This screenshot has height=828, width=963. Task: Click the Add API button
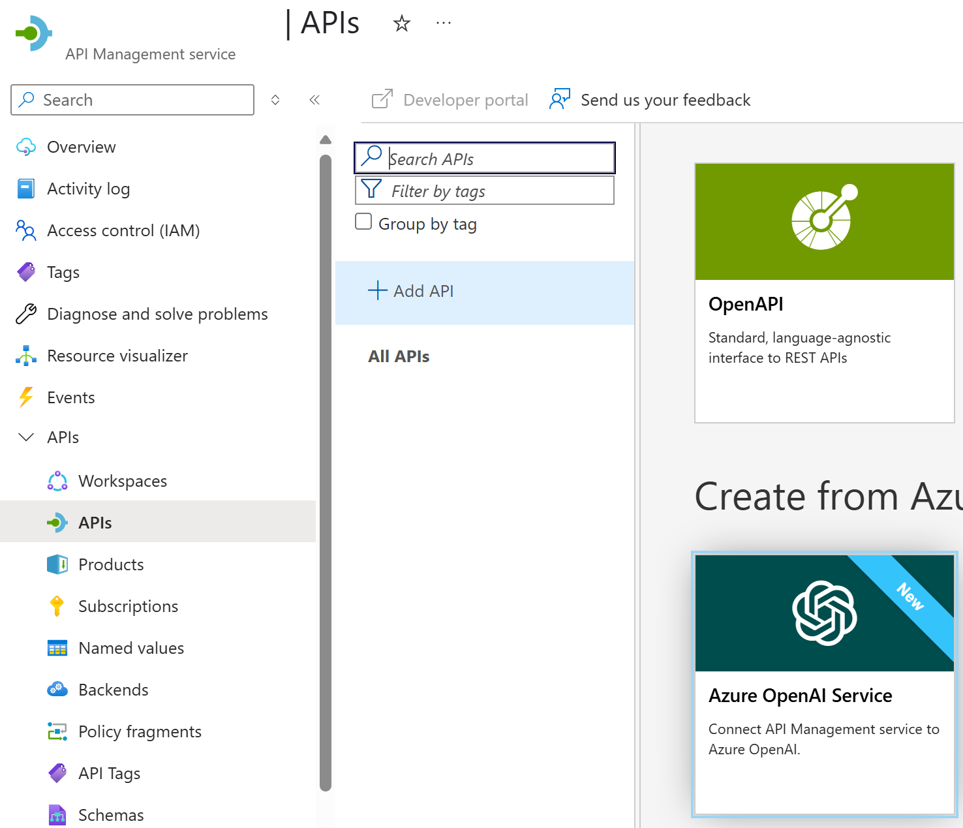[485, 292]
